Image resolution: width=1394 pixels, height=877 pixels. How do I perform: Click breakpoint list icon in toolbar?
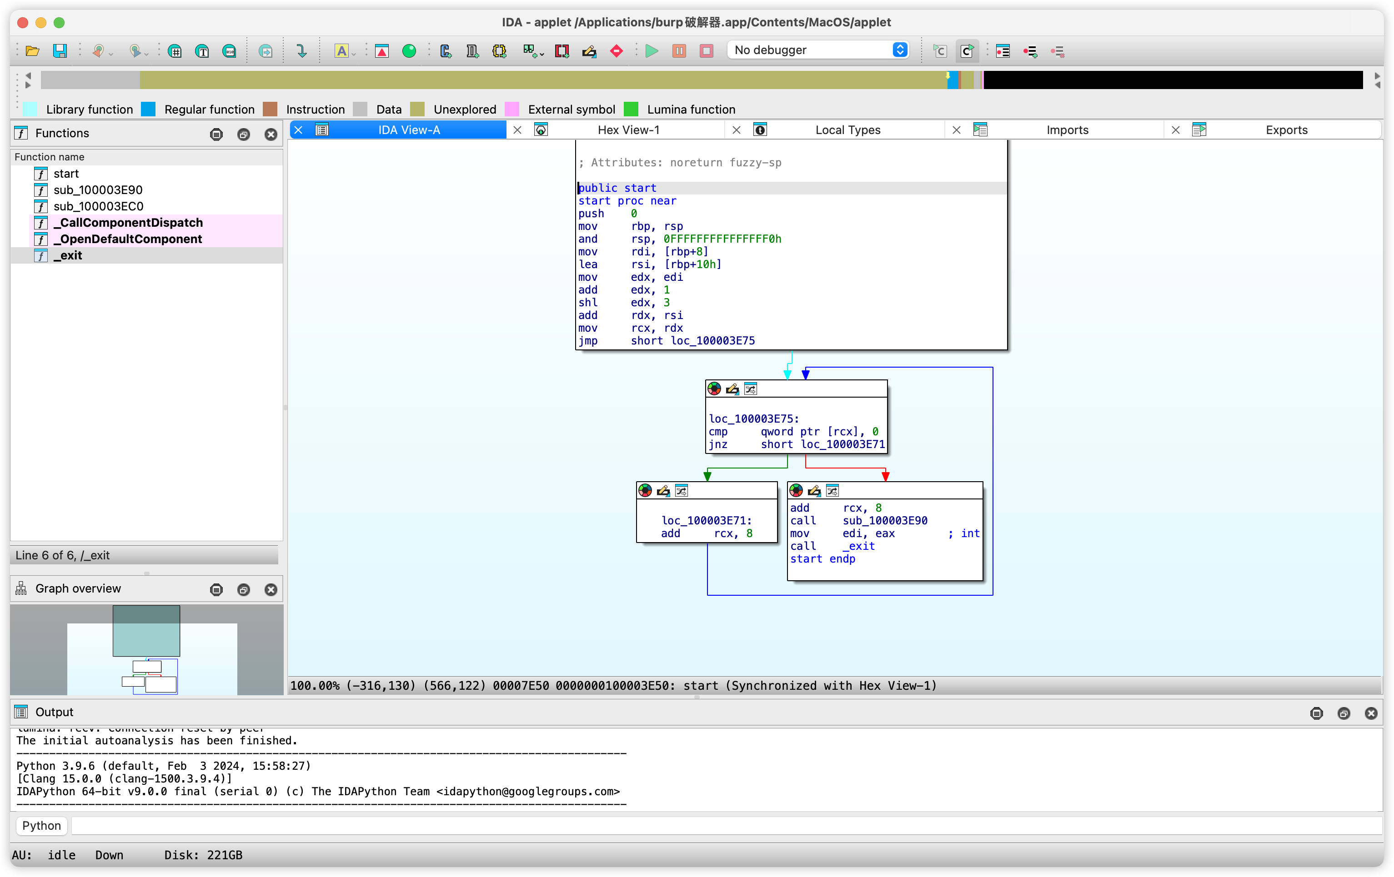pos(1003,51)
